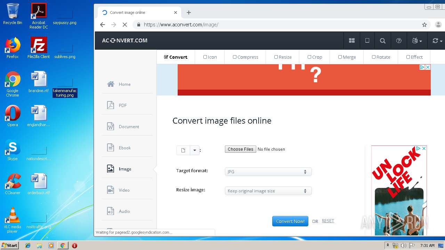
Task: Expand the file source dropdown arrow
Action: [195, 150]
